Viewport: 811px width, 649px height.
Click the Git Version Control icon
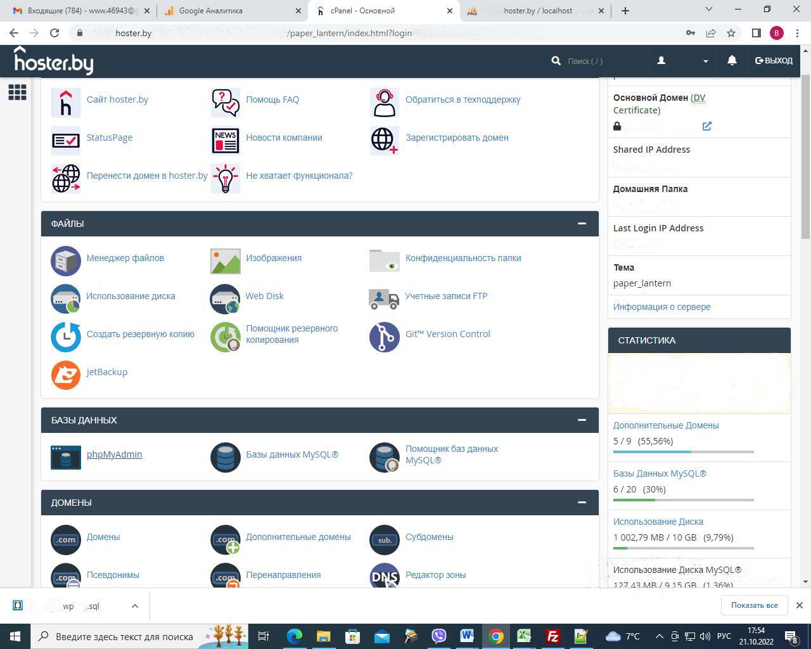pos(384,337)
